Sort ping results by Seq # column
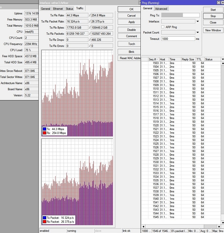Image resolution: width=224 pixels, height=233 pixels. coord(154,59)
